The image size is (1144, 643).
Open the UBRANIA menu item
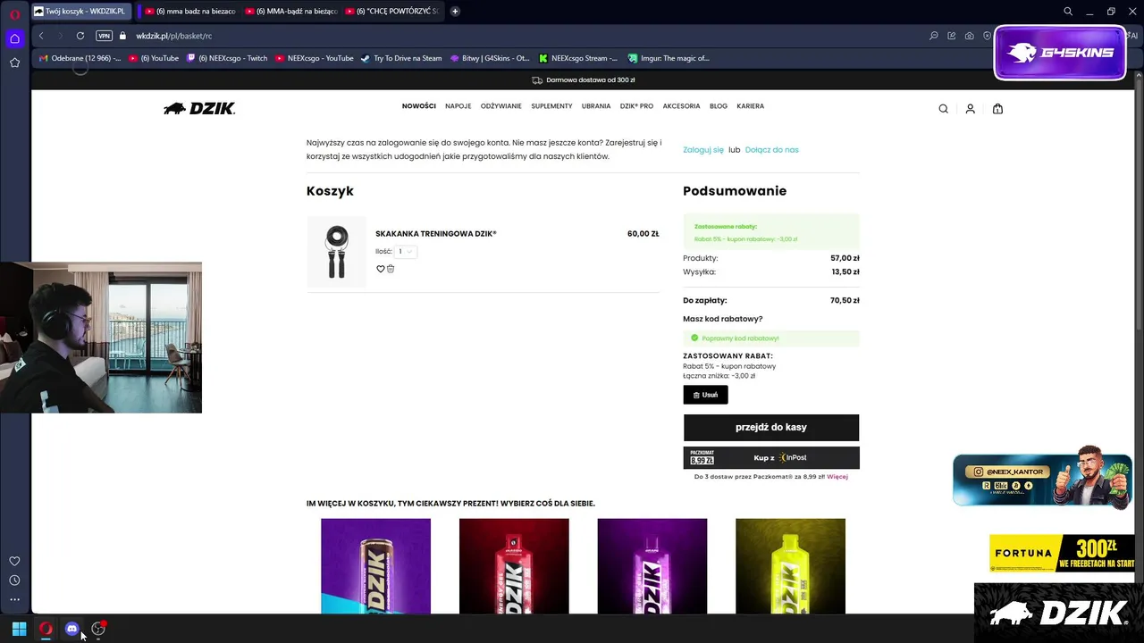596,106
